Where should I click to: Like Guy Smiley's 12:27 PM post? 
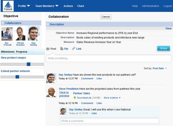pyautogui.click(x=99, y=78)
